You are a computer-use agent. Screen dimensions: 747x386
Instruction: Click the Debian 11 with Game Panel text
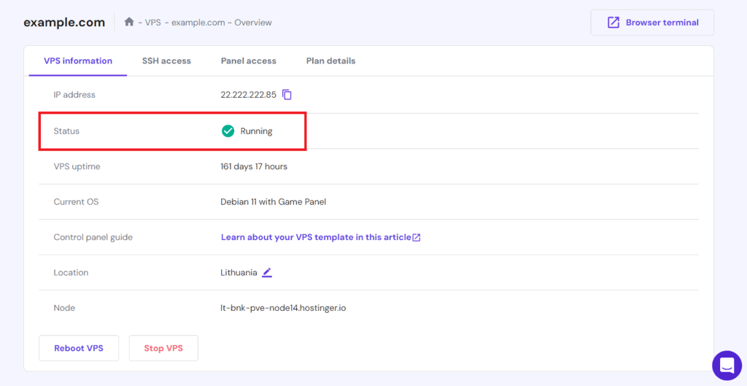click(273, 201)
